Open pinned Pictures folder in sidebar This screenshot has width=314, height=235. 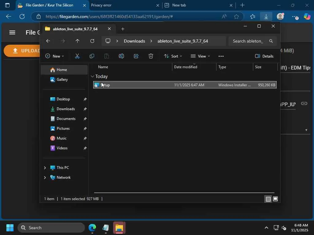(64, 129)
